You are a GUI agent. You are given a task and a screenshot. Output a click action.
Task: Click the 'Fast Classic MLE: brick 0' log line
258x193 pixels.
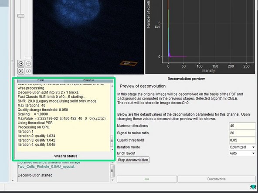tap(51, 96)
